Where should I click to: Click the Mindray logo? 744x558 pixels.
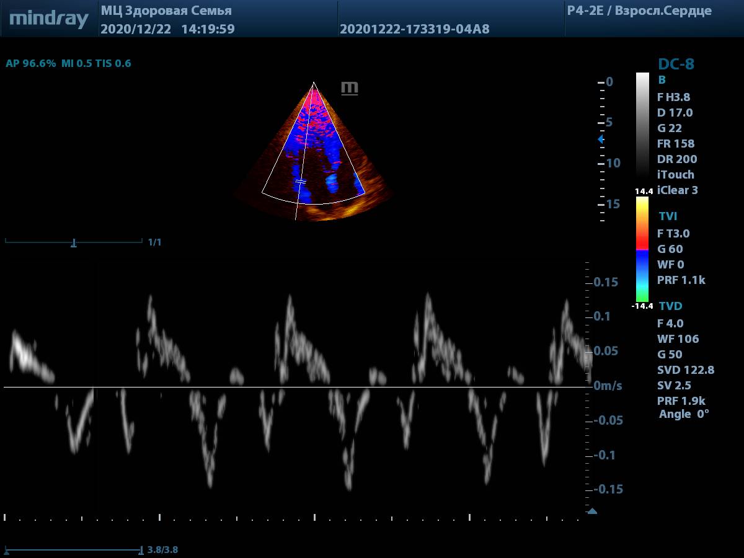click(49, 19)
